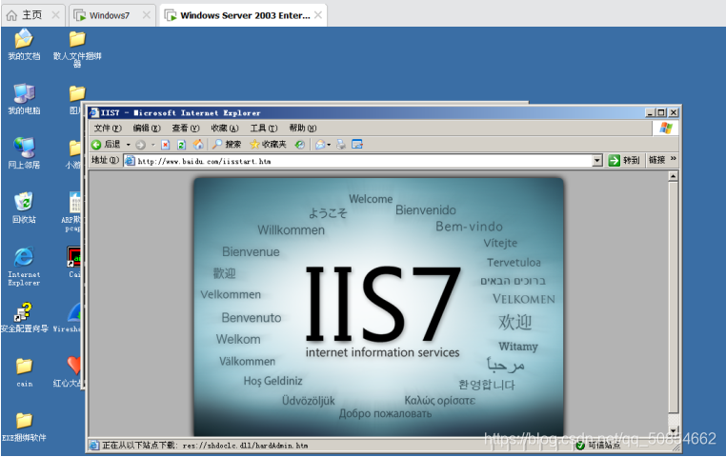This screenshot has width=726, height=457.
Task: Close the 主页 tab
Action: (55, 15)
